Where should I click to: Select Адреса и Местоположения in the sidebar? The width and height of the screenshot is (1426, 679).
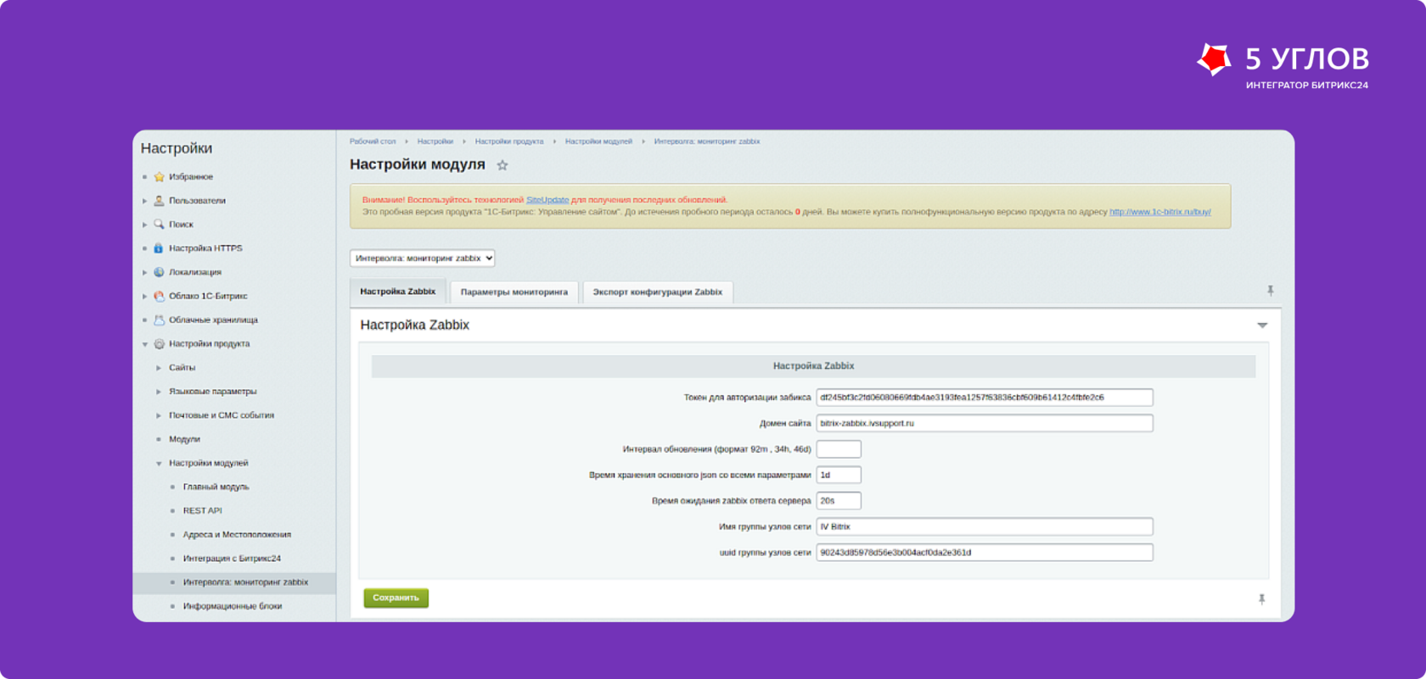tap(237, 535)
